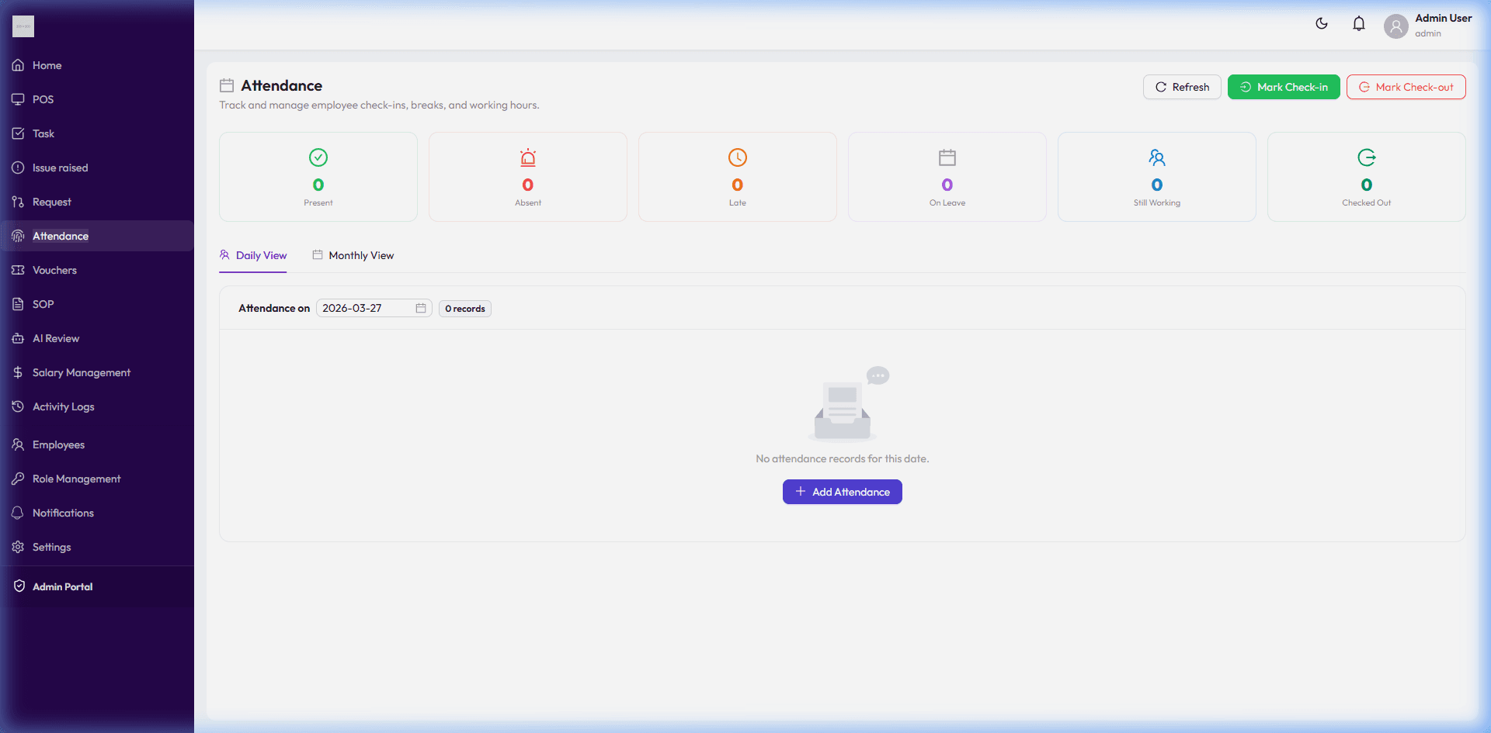Click the 0 records badge
The image size is (1491, 733).
(464, 308)
